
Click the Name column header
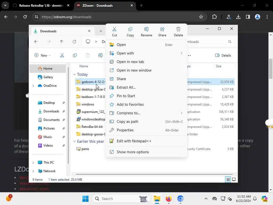(x=84, y=66)
